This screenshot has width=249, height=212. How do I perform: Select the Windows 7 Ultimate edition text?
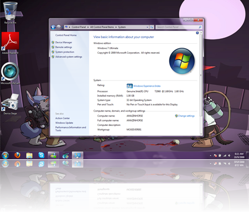click(108, 48)
